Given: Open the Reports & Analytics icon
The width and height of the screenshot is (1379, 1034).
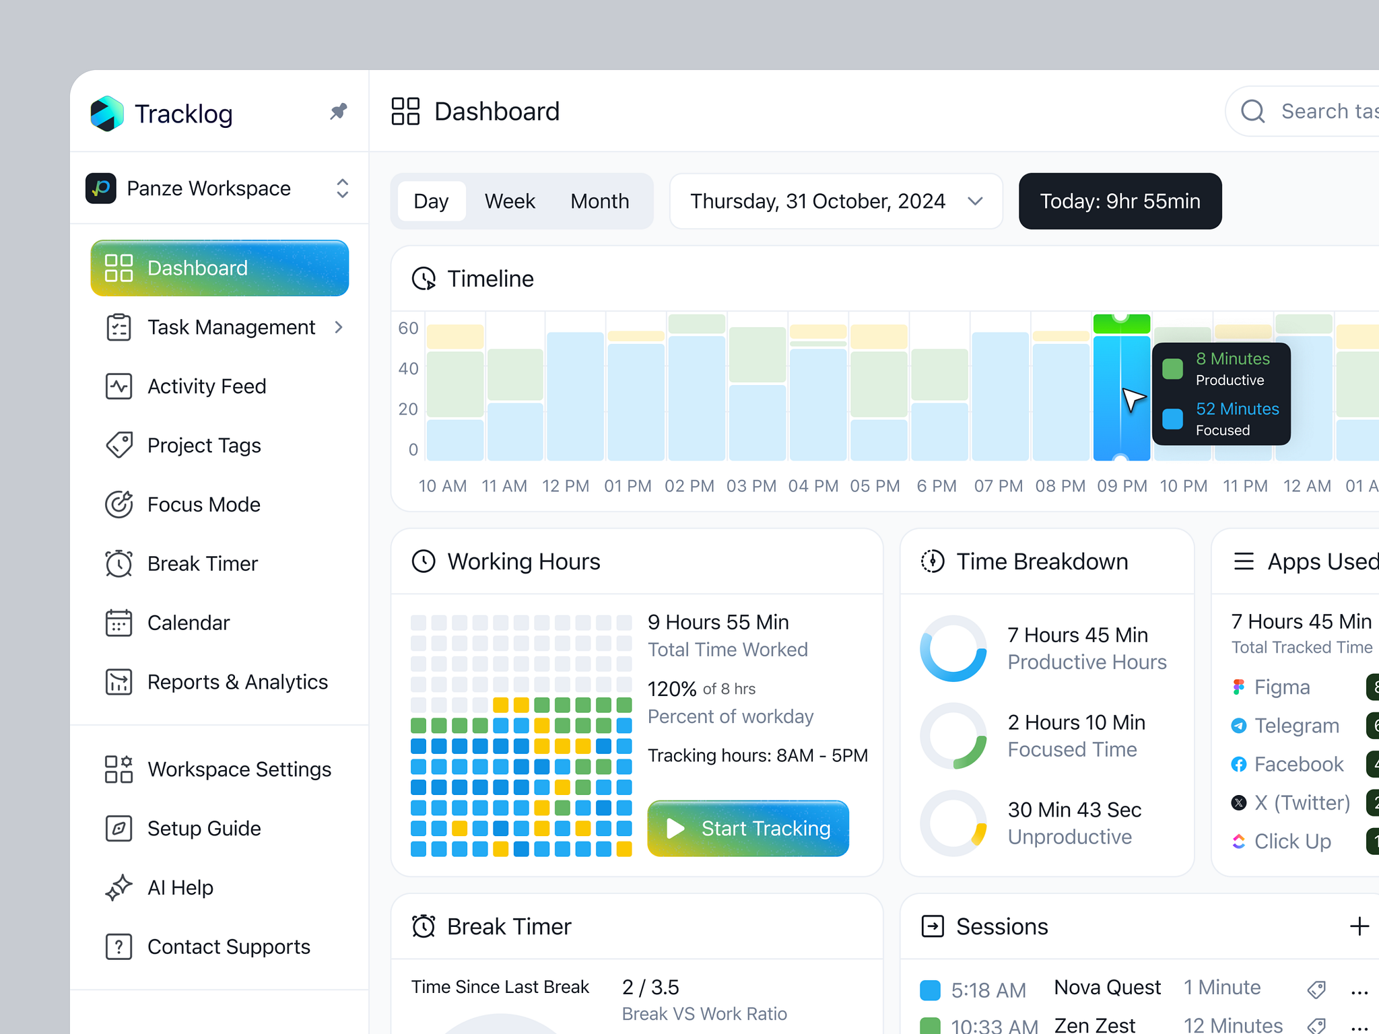Looking at the screenshot, I should coord(119,682).
